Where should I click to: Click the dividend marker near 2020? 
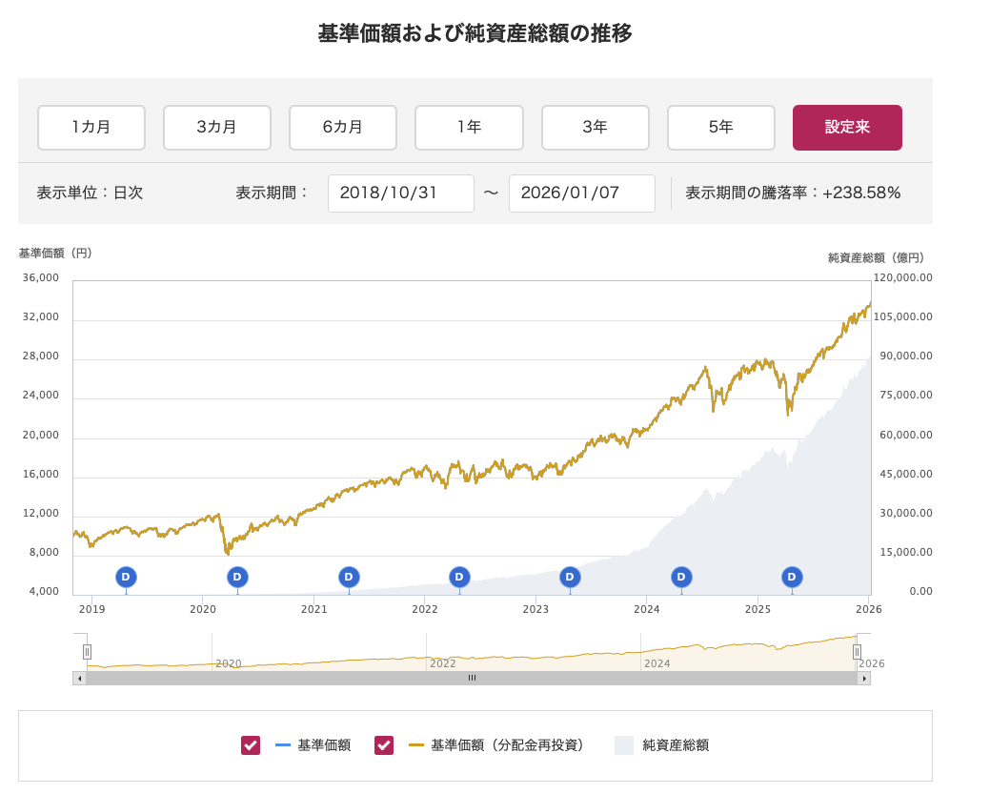[237, 577]
